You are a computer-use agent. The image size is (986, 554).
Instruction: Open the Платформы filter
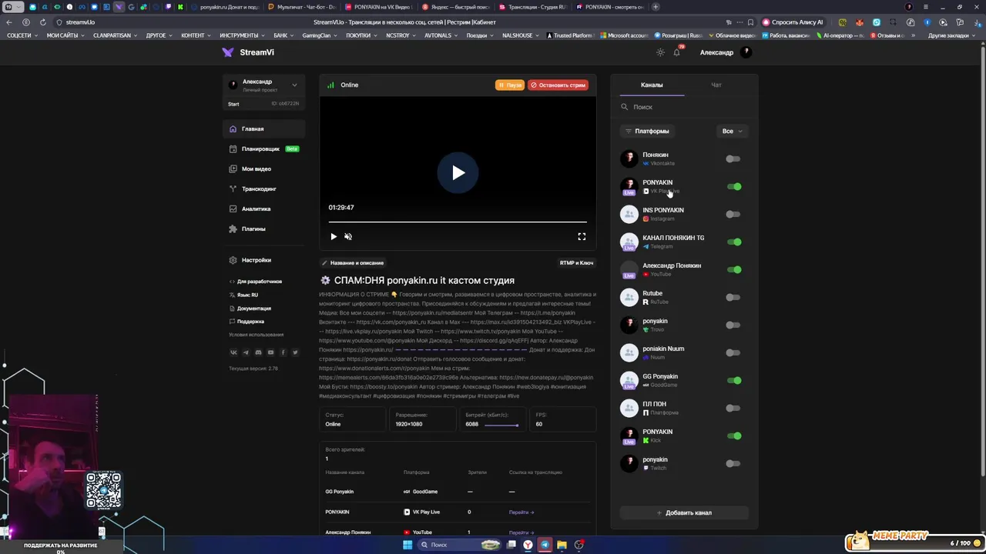pyautogui.click(x=647, y=132)
